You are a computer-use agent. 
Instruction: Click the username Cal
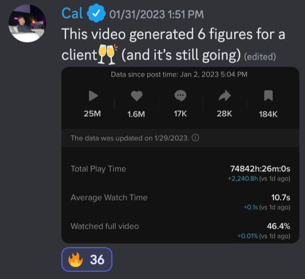pos(72,13)
